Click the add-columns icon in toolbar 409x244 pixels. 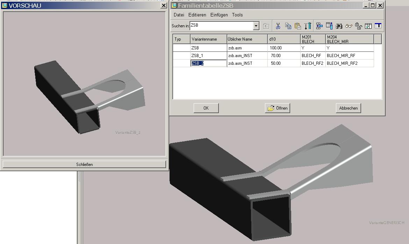coord(329,26)
